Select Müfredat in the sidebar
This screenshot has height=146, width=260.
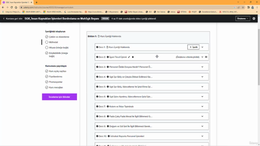[x=53, y=42]
